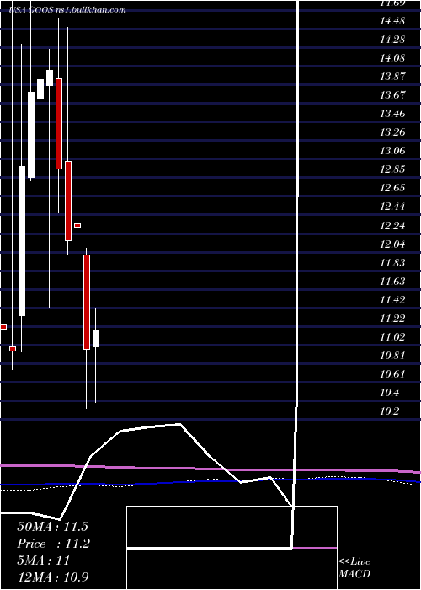Click the 12.85 price axis label
The height and width of the screenshot is (590, 421).
392,169
